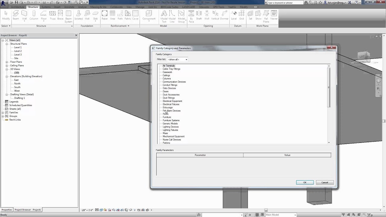This screenshot has width=386, height=217.
Task: Open the work plane Viewer
Action: [x=274, y=15]
